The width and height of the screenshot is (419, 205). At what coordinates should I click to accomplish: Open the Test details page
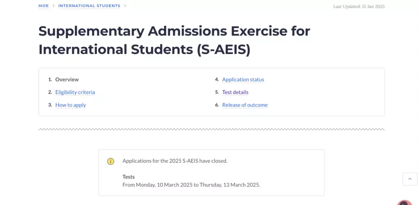[235, 92]
